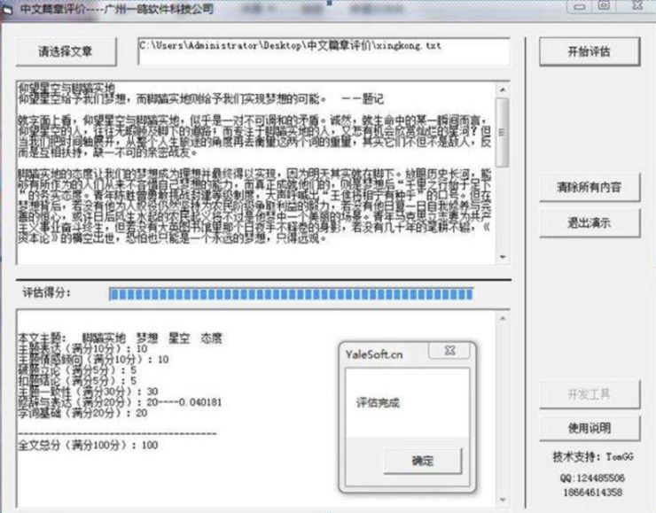Click the results panel scrollbar up arrow
The width and height of the screenshot is (656, 513).
coord(503,319)
